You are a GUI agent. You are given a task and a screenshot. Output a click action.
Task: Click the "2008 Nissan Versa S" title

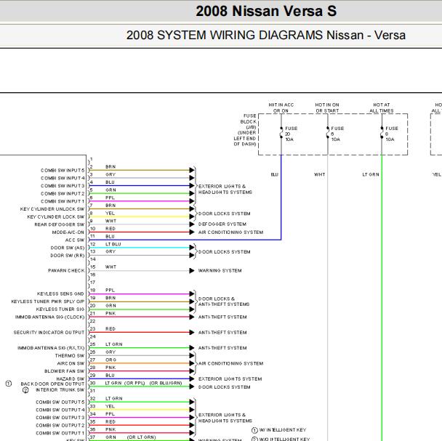pyautogui.click(x=266, y=12)
